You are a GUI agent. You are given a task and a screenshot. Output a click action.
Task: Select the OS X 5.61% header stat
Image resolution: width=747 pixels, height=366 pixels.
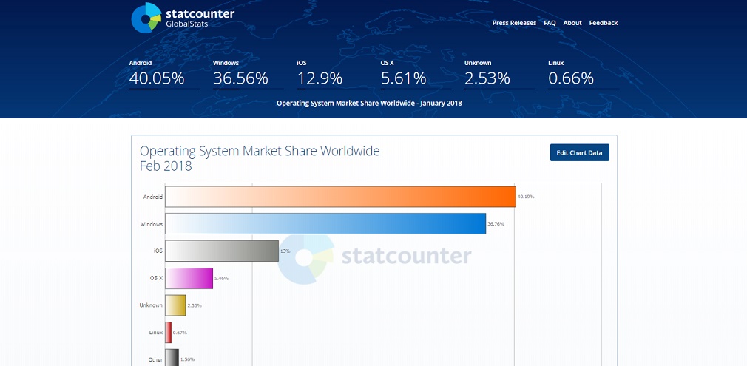[416, 75]
